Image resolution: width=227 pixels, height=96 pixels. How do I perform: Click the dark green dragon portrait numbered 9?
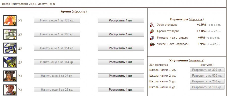(10, 62)
